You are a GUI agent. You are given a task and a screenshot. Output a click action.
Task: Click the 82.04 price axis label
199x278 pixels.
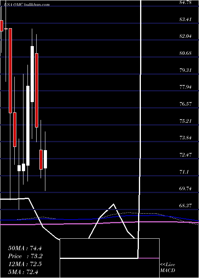185,36
